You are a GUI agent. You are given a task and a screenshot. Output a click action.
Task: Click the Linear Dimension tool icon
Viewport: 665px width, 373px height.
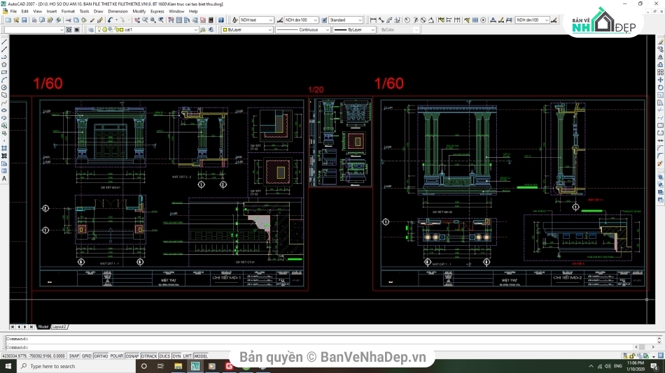coord(373,20)
